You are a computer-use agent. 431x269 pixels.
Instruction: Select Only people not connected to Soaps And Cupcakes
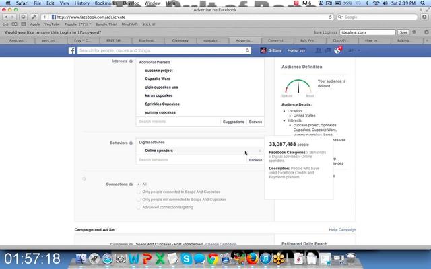(x=139, y=200)
